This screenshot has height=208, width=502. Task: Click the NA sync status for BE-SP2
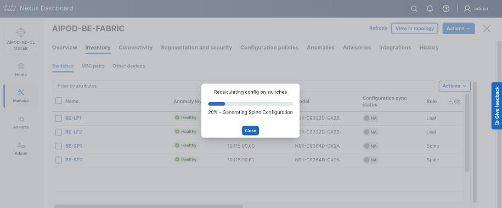(370, 160)
